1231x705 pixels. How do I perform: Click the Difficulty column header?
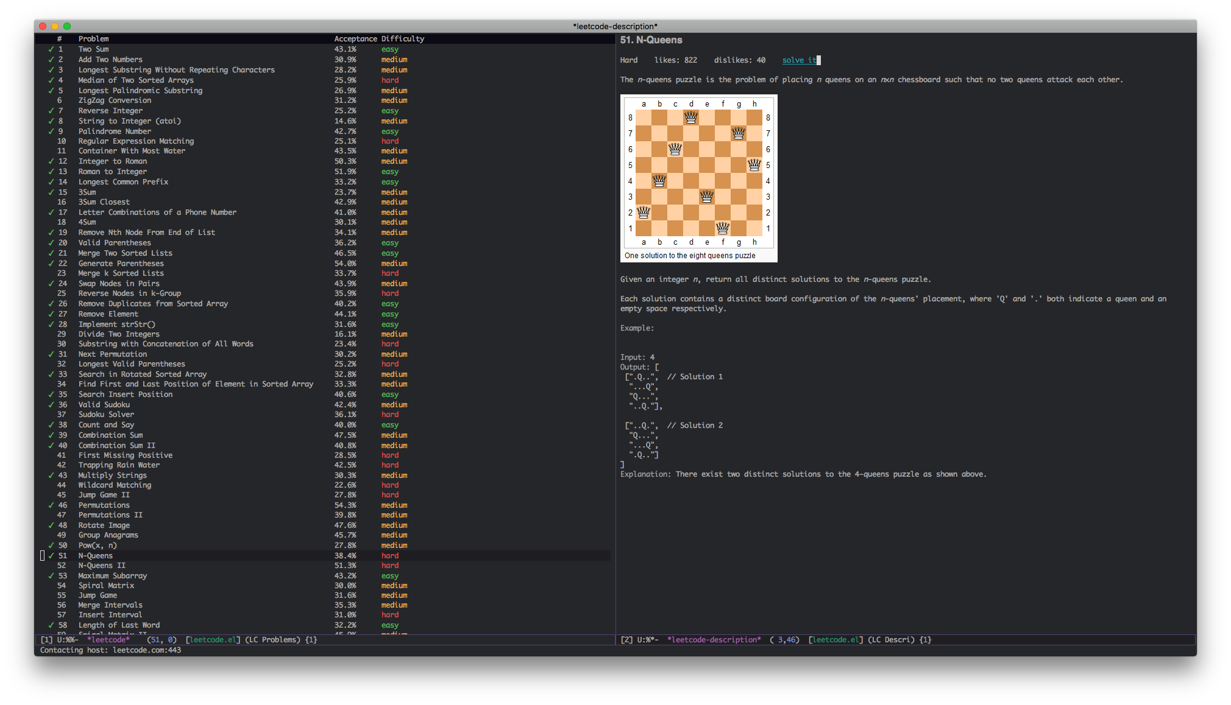click(403, 39)
